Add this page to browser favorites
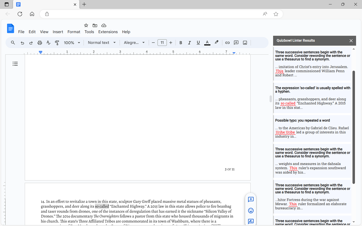The height and width of the screenshot is (226, 362). (x=276, y=14)
